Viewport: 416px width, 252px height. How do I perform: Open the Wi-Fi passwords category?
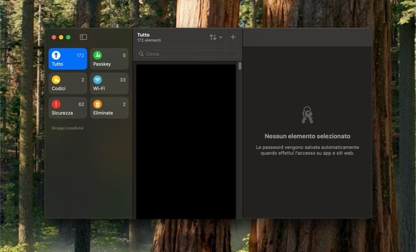[x=109, y=83]
